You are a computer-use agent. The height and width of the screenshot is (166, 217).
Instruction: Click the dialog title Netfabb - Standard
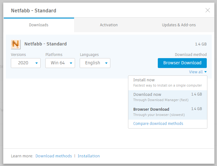[33, 11]
